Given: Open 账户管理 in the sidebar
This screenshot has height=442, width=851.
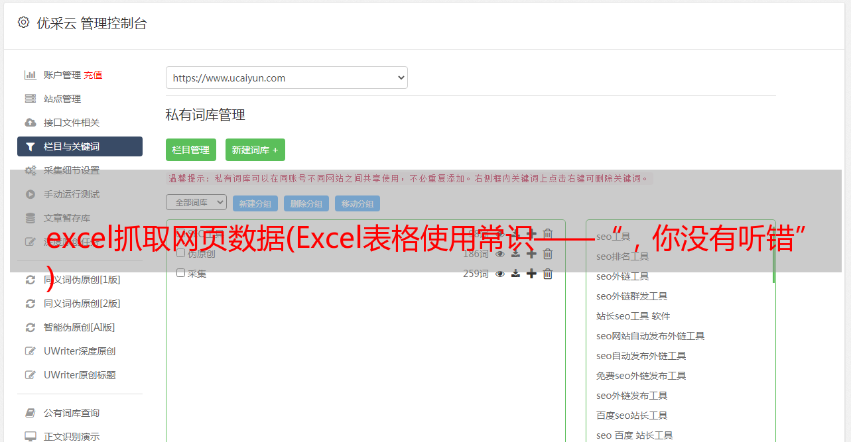Looking at the screenshot, I should (x=62, y=75).
